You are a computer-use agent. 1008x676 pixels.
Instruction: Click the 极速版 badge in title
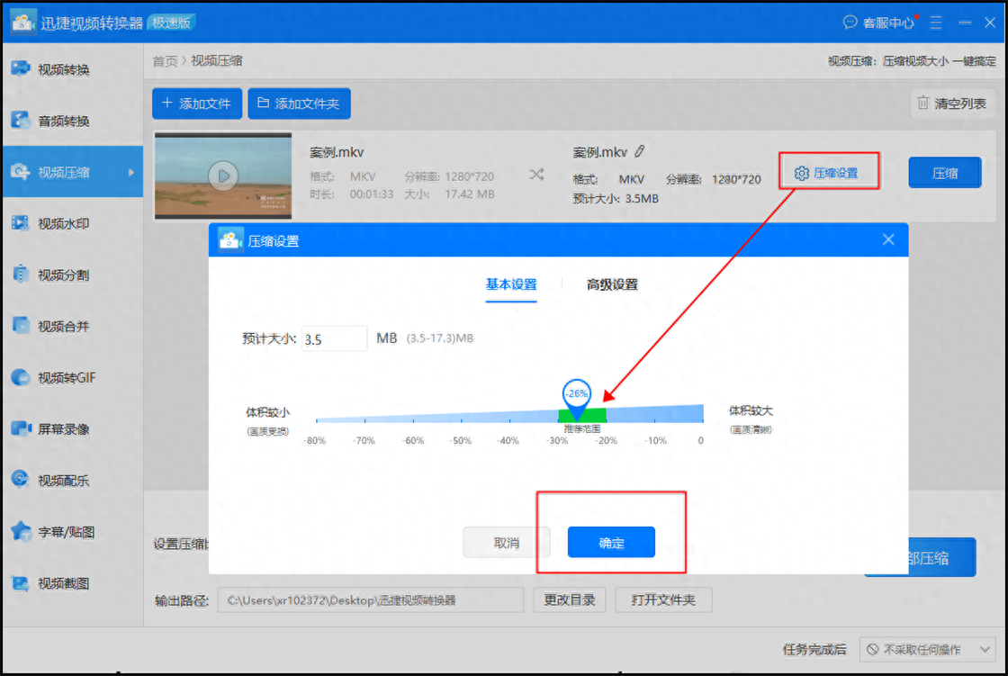(x=171, y=23)
